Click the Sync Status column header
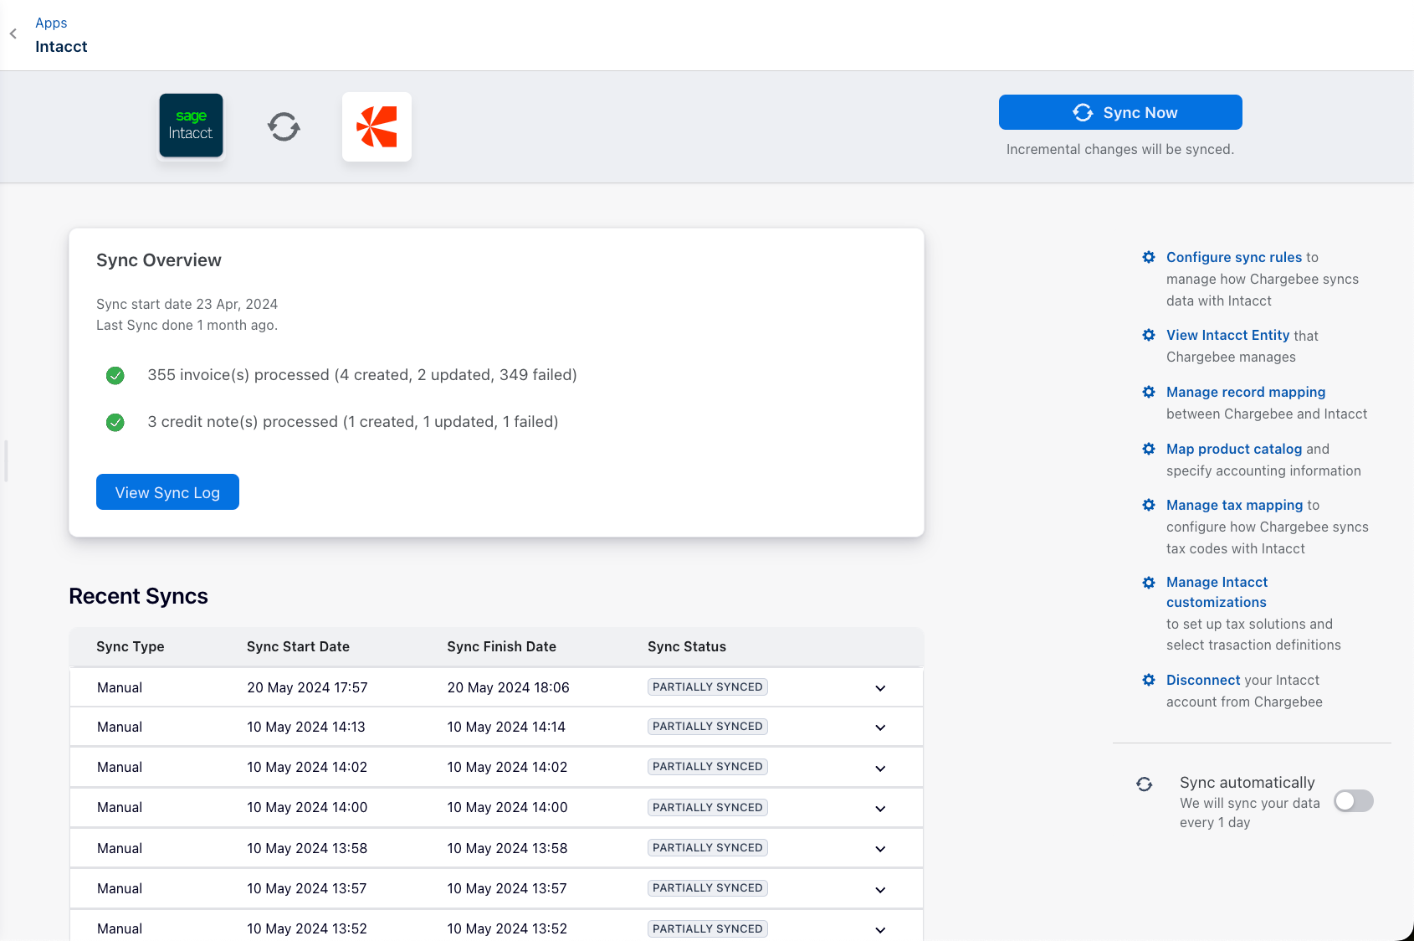Screen dimensions: 1414x941 [x=686, y=646]
